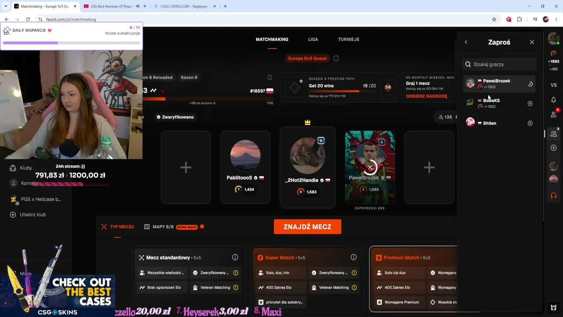563x317 pixels.
Task: Switch to the TURNIEJE tab
Action: click(x=349, y=40)
